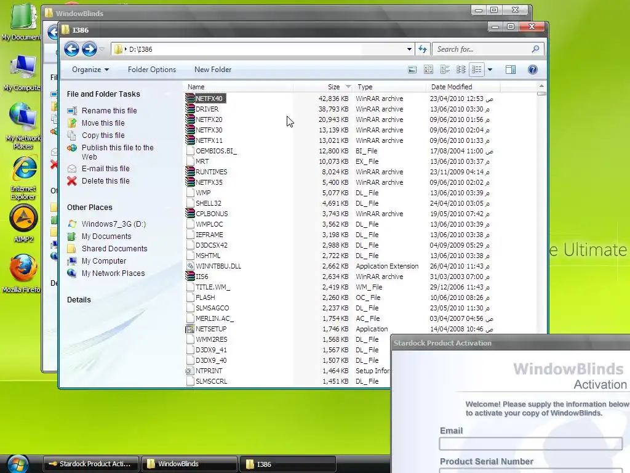Launch Internet Explorer from desktop
630x473 pixels.
point(23,177)
